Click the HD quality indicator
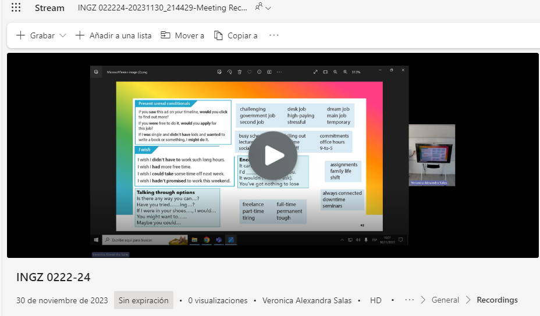The image size is (540, 316). (376, 300)
